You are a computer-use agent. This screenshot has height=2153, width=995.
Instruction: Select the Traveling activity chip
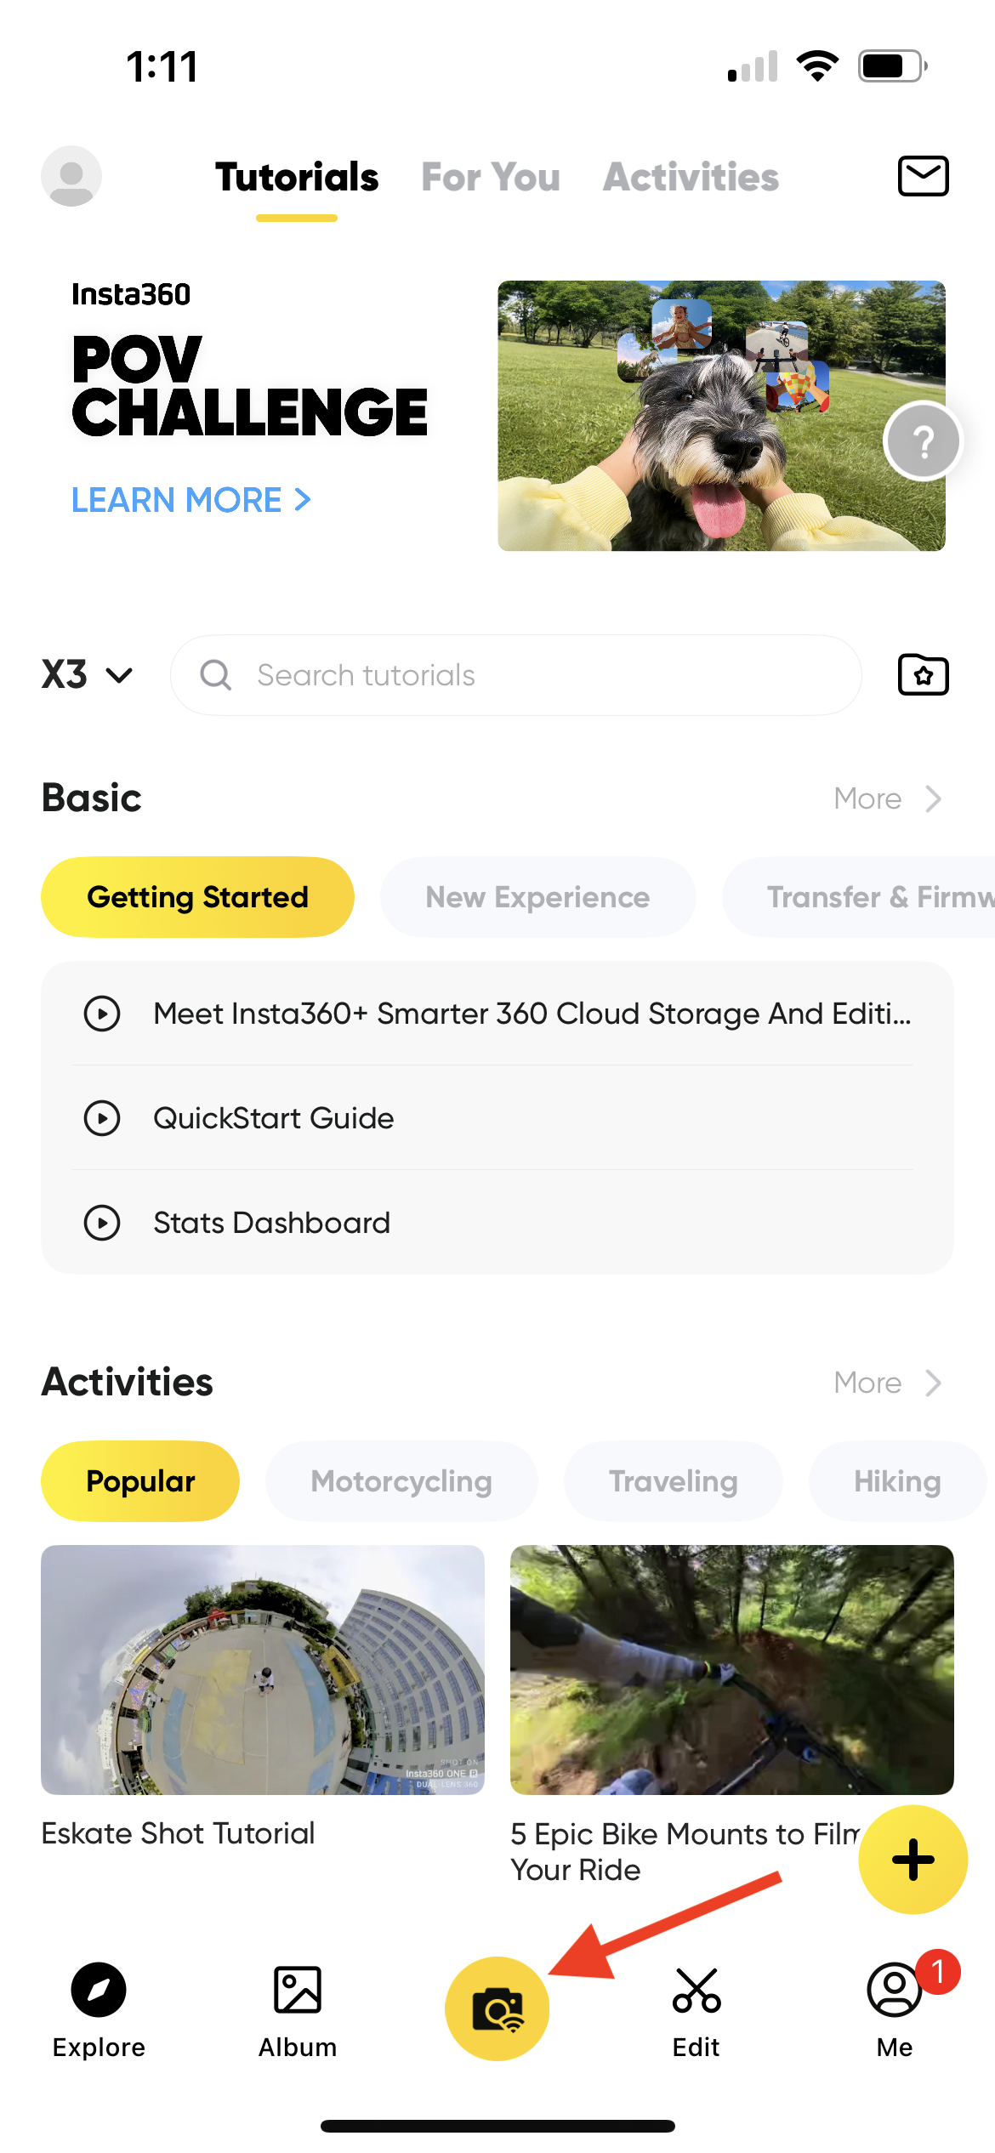coord(673,1481)
